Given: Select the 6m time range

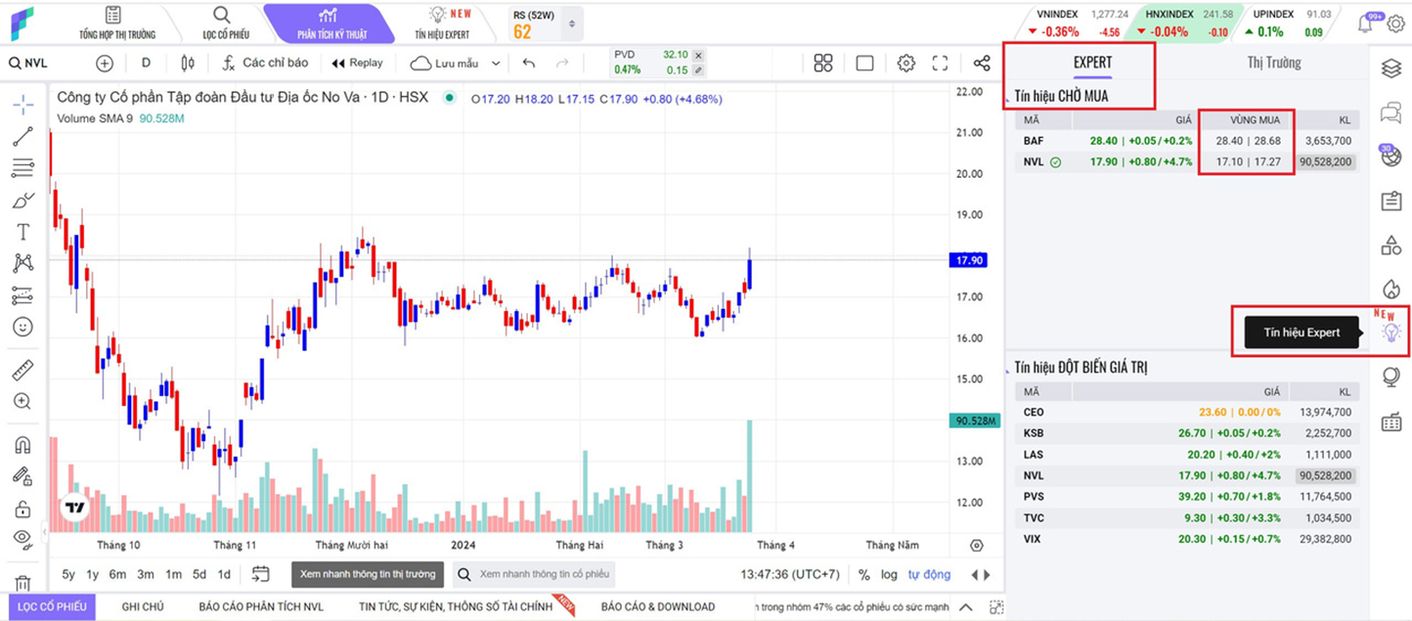Looking at the screenshot, I should pos(117,574).
